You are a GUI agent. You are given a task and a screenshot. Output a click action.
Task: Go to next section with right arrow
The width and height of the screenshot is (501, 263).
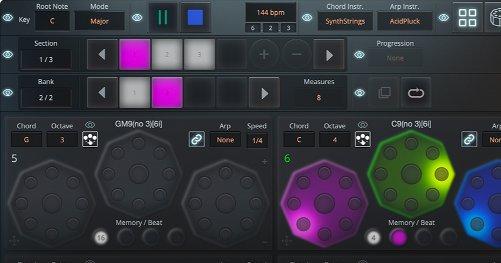tap(329, 55)
